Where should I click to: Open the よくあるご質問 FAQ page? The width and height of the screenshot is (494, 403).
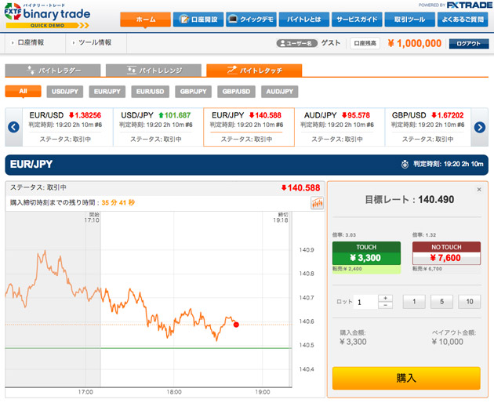[x=463, y=20]
